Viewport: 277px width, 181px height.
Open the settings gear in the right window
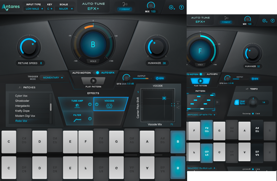coord(265,21)
